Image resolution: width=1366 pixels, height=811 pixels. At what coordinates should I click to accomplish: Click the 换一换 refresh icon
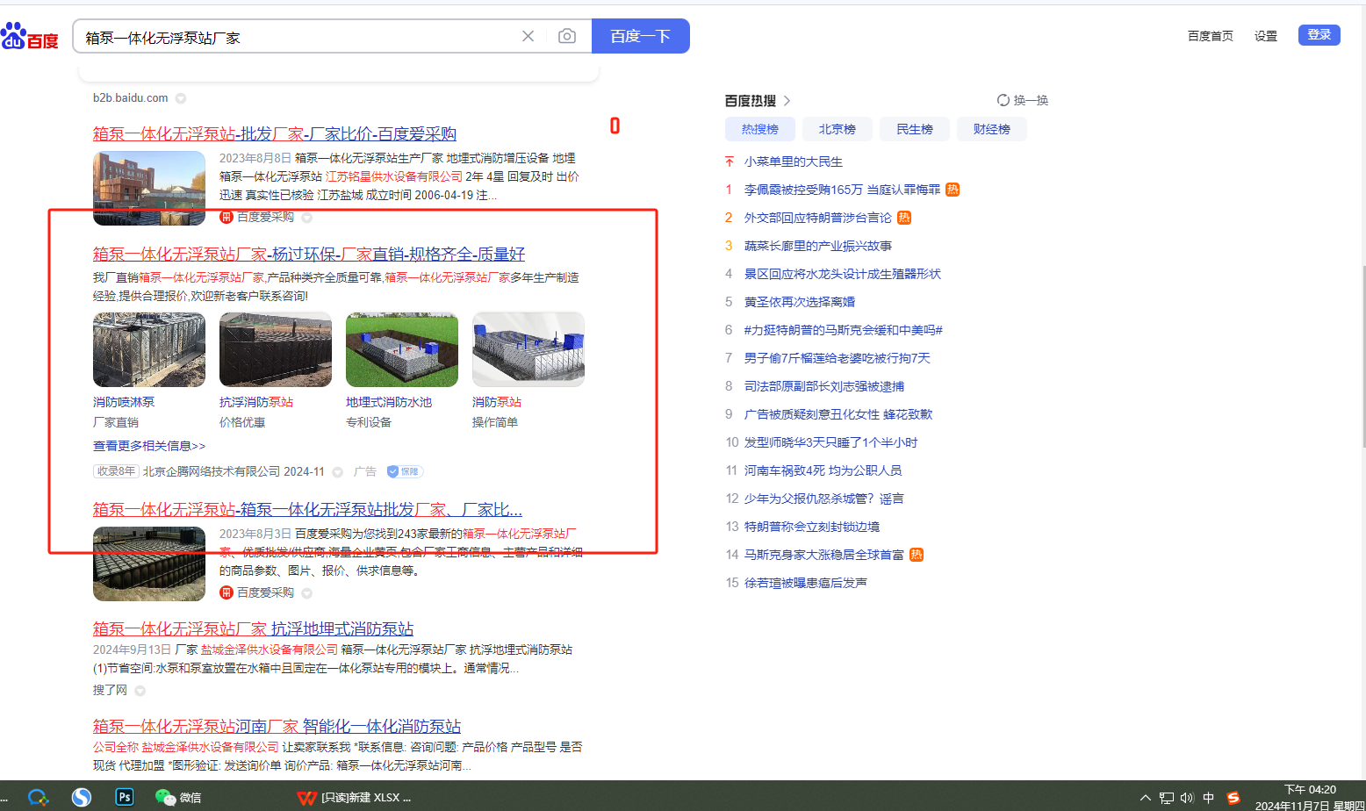pos(1003,100)
